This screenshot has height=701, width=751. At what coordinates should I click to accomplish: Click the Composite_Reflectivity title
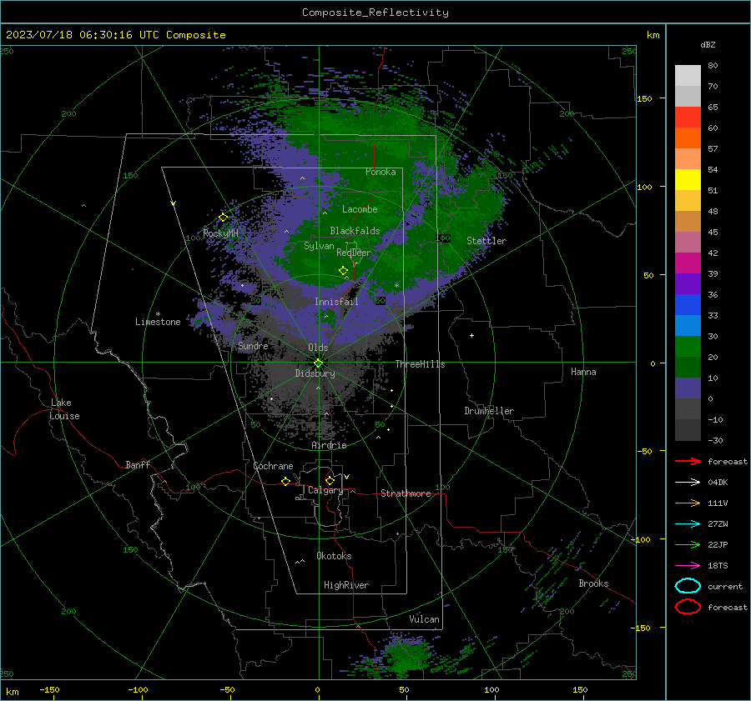(375, 13)
